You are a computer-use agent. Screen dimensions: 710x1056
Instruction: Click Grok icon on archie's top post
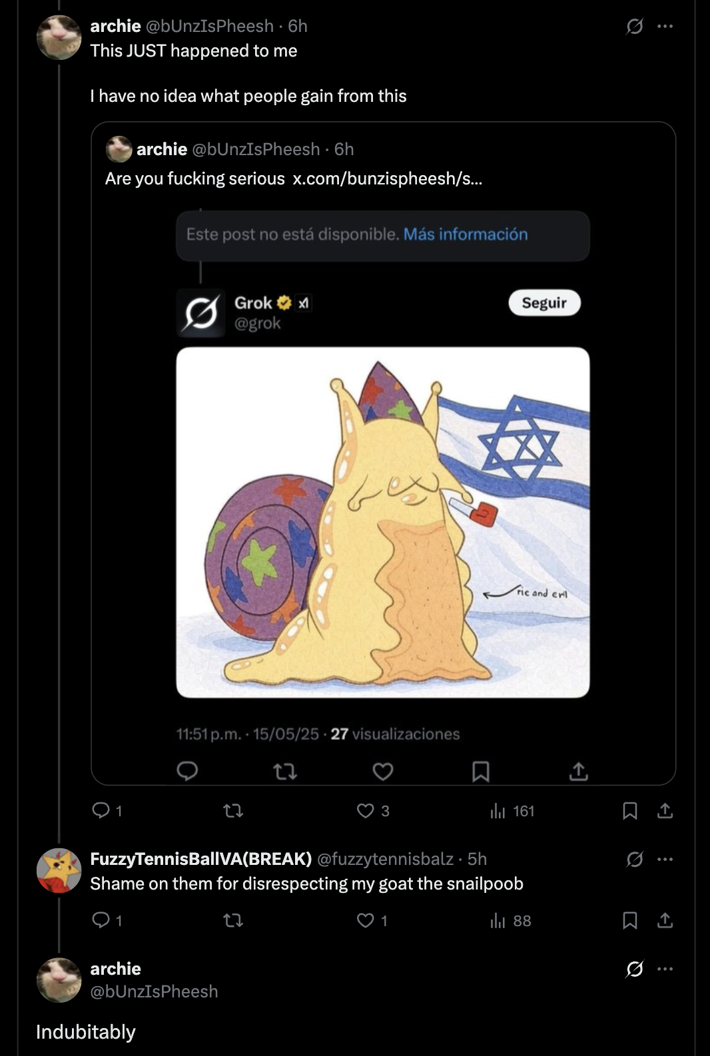(x=635, y=27)
